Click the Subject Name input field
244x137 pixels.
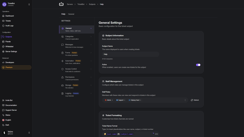(130, 54)
